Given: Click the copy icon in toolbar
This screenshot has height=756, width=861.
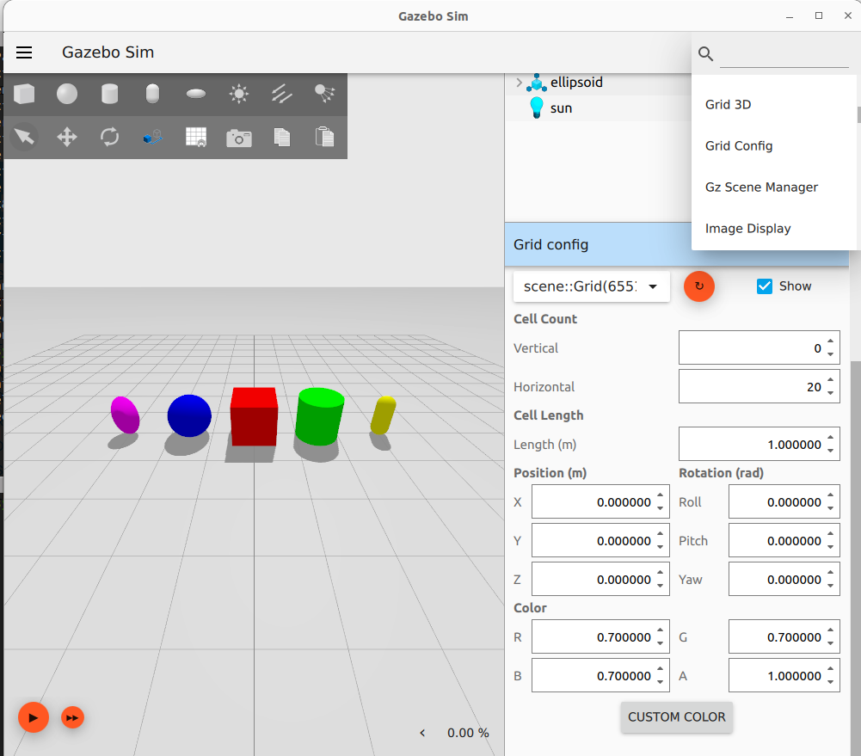Looking at the screenshot, I should click(x=281, y=137).
